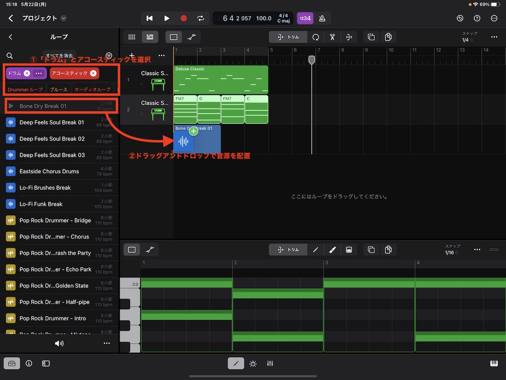Open the mixer from bottom bar

270,363
